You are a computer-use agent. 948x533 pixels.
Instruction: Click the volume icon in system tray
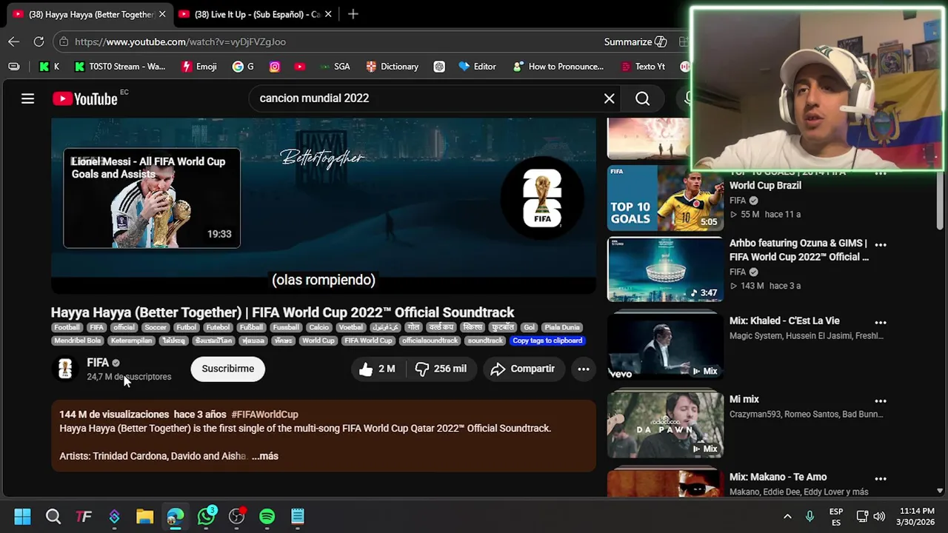point(879,516)
